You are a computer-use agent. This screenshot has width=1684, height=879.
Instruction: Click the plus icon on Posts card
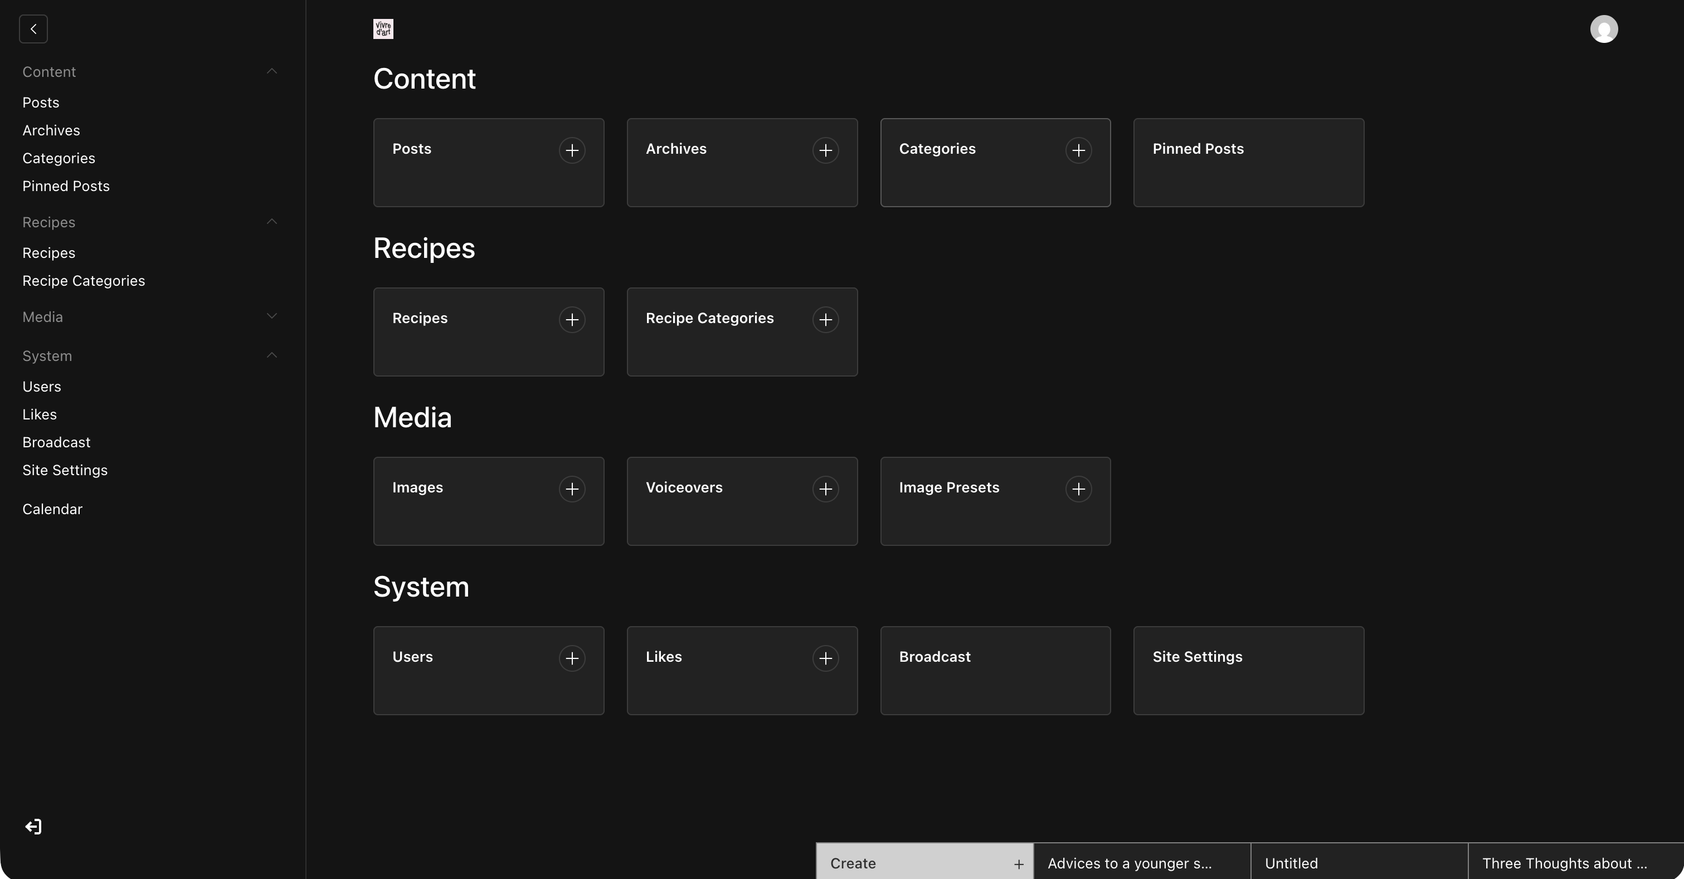click(571, 150)
